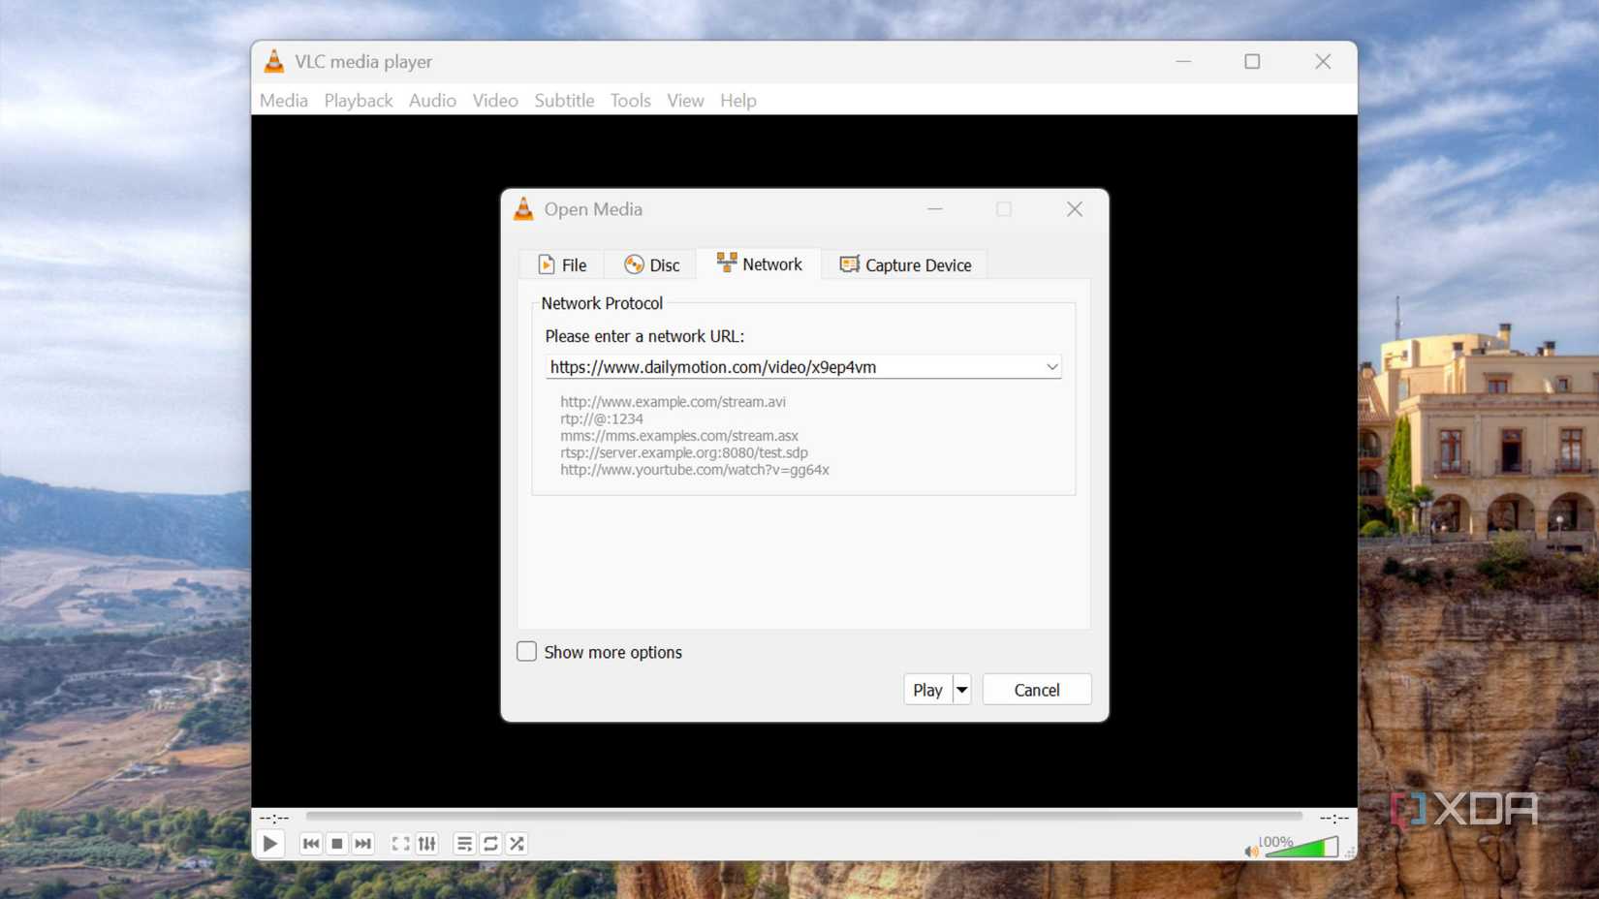Toggle fullscreen mode icon

click(400, 843)
